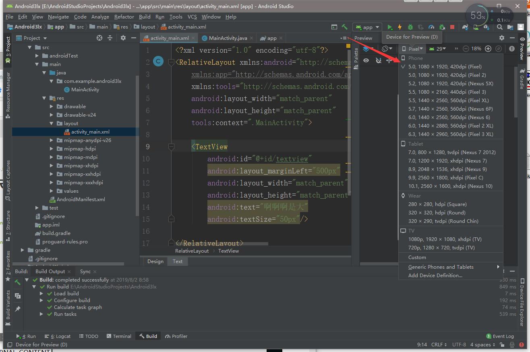Click the lock icon in status bar

[x=502, y=345]
